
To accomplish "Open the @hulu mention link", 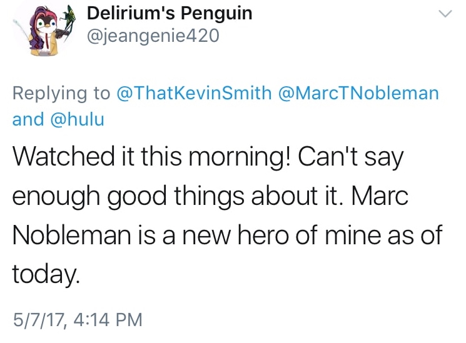I will click(x=76, y=119).
